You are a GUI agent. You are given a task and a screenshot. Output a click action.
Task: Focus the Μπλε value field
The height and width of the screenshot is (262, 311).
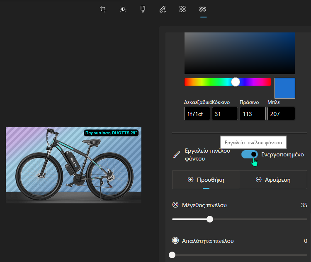(x=281, y=114)
